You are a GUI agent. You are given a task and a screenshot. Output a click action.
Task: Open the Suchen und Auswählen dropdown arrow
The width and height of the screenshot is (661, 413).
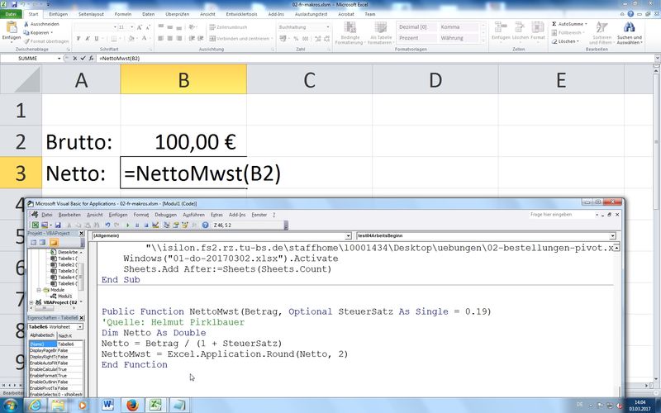pyautogui.click(x=642, y=43)
